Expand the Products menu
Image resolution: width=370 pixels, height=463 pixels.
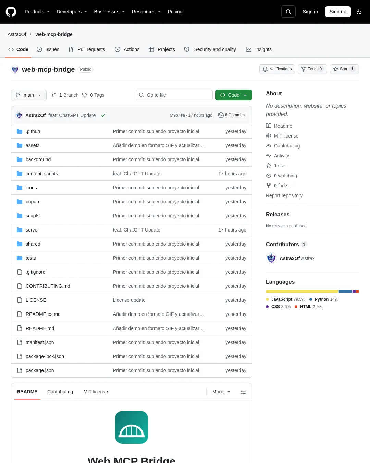click(37, 12)
